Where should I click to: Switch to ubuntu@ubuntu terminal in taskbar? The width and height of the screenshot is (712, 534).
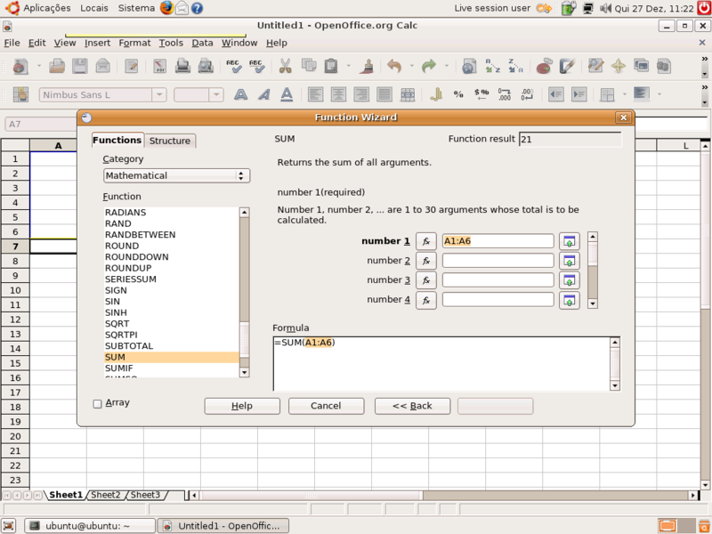point(90,526)
